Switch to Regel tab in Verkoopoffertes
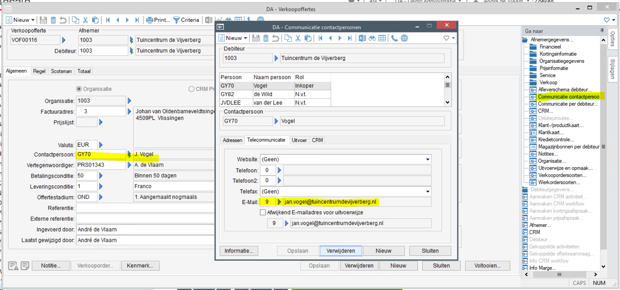 (39, 71)
